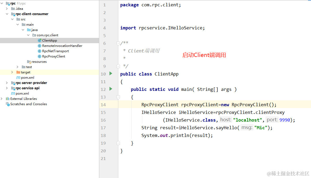The image size is (311, 178).
Task: Click the msg: parameter hint
Action: (x=247, y=127)
